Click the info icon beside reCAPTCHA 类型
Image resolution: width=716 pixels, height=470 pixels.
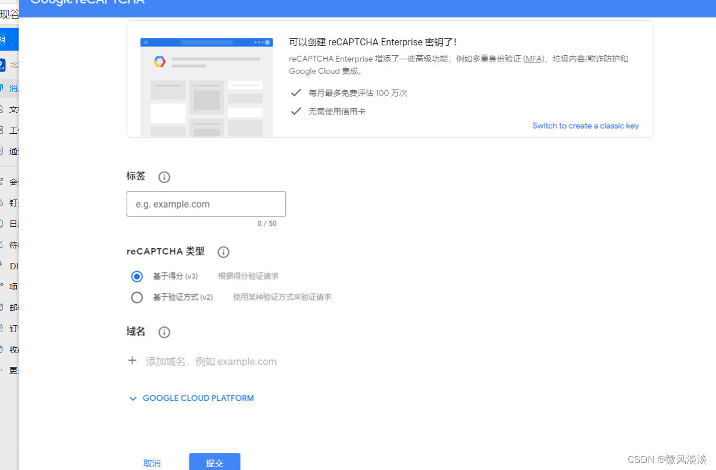click(224, 252)
